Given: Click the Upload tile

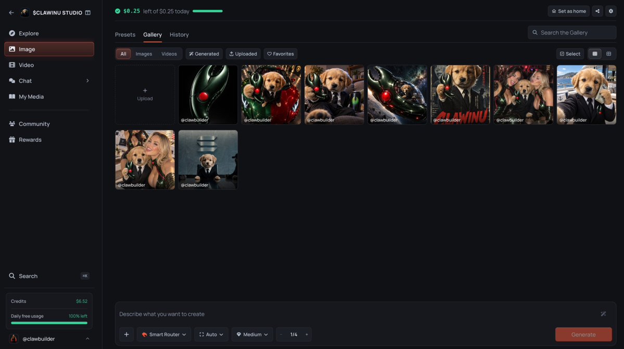Looking at the screenshot, I should pos(145,95).
